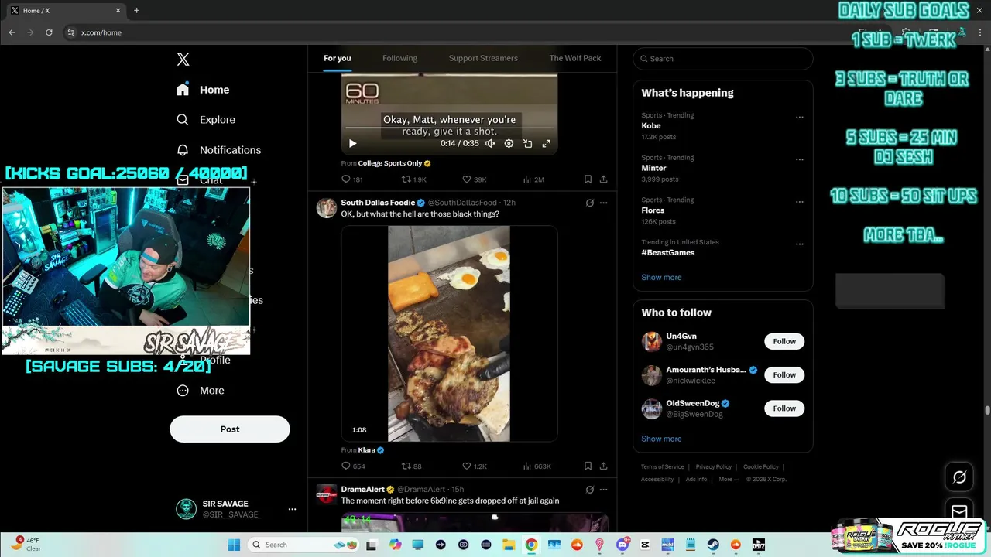Reload the page in Chrome
The height and width of the screenshot is (557, 991).
pos(49,32)
